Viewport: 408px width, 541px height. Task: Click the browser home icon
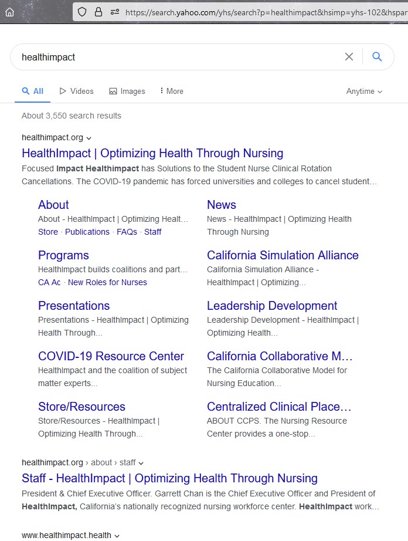pyautogui.click(x=9, y=12)
